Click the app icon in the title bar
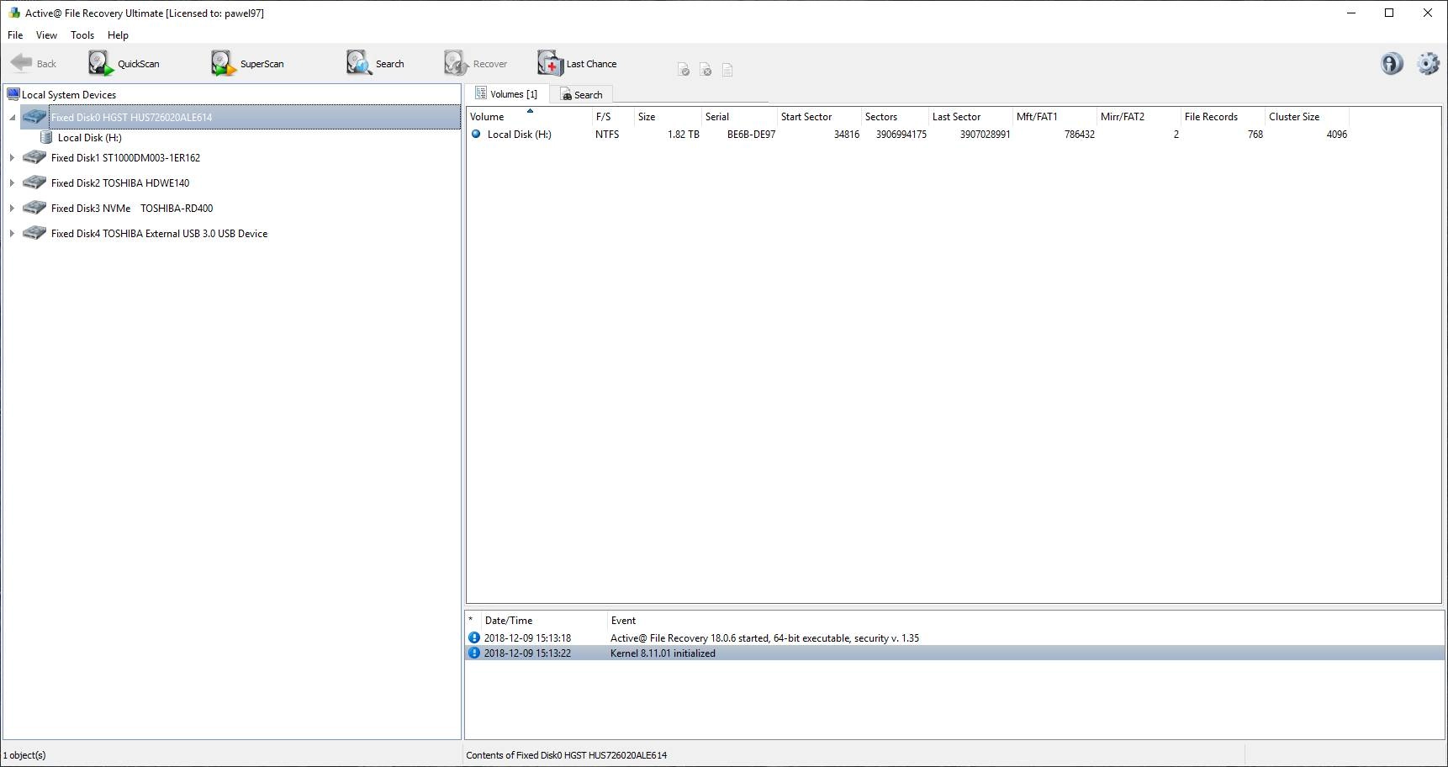This screenshot has width=1448, height=767. click(13, 13)
